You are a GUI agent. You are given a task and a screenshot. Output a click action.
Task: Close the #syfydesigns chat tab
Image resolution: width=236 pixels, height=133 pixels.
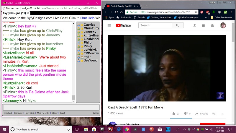[28, 13]
